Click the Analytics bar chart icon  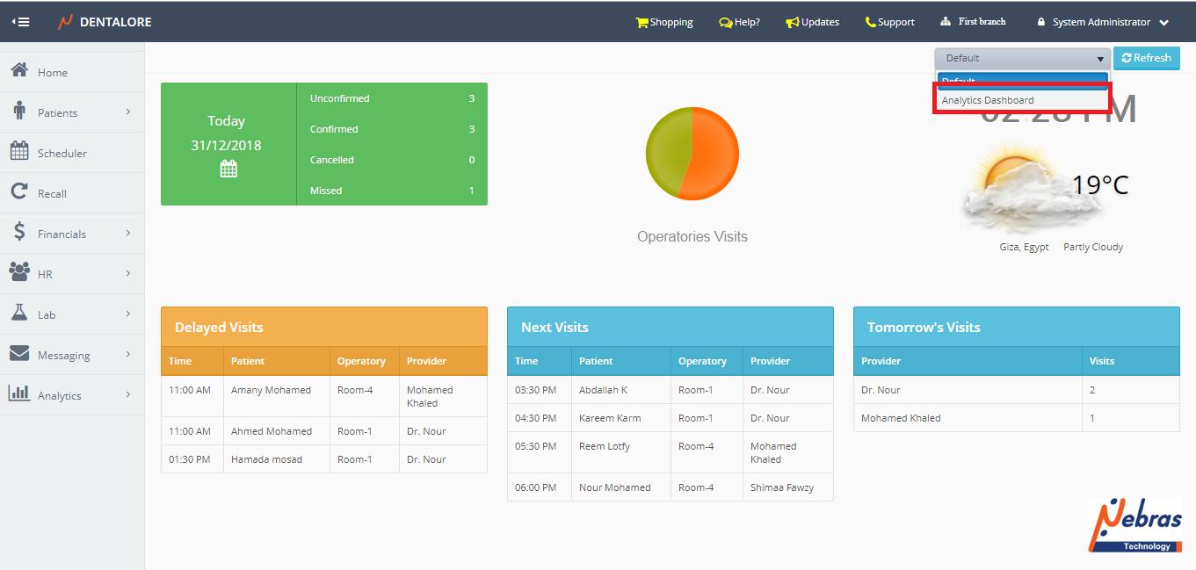(x=19, y=394)
